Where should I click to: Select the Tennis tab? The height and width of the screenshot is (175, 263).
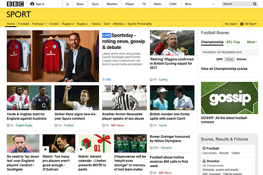96,24
